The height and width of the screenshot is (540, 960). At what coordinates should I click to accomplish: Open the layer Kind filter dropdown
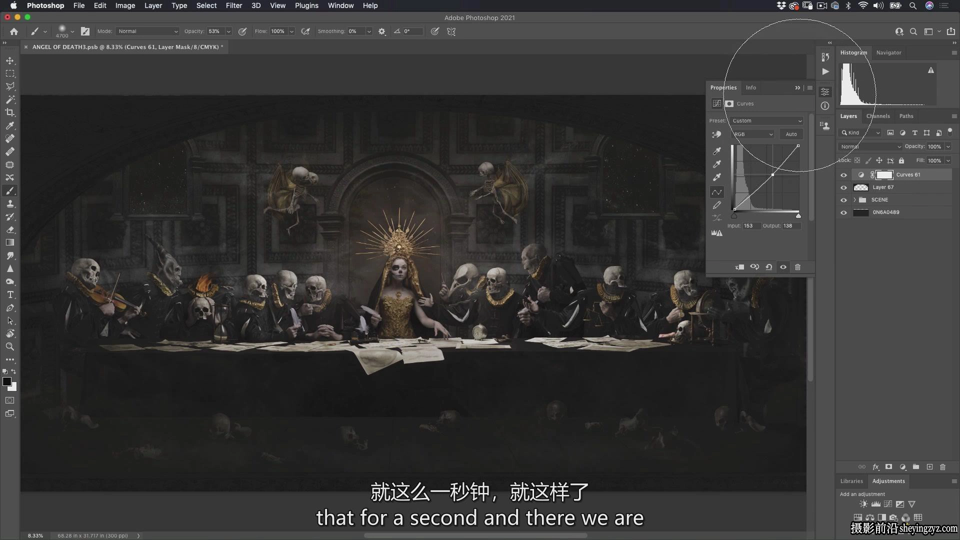pyautogui.click(x=860, y=132)
